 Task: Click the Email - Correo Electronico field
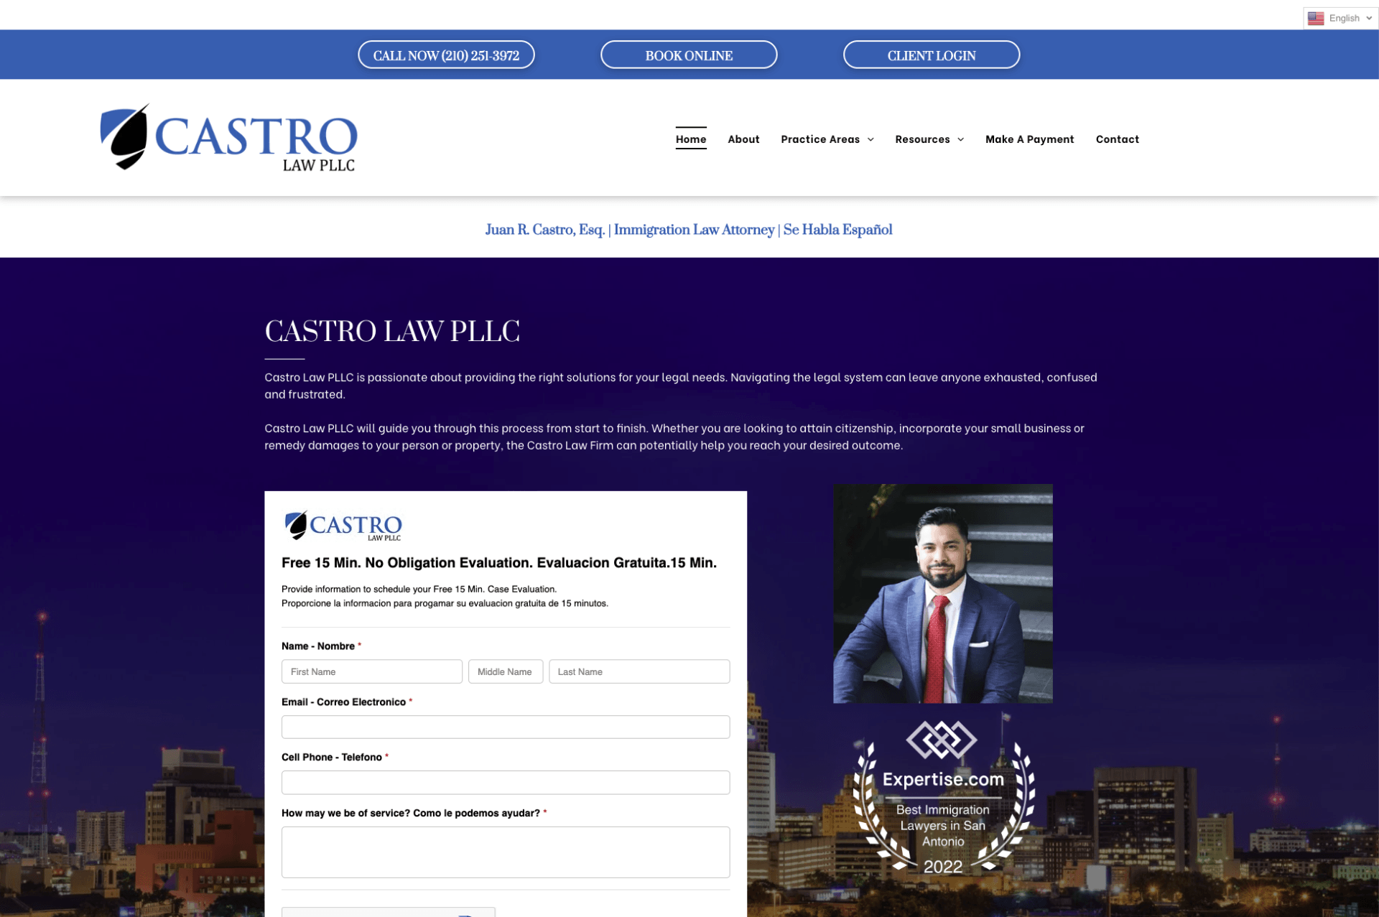(505, 727)
